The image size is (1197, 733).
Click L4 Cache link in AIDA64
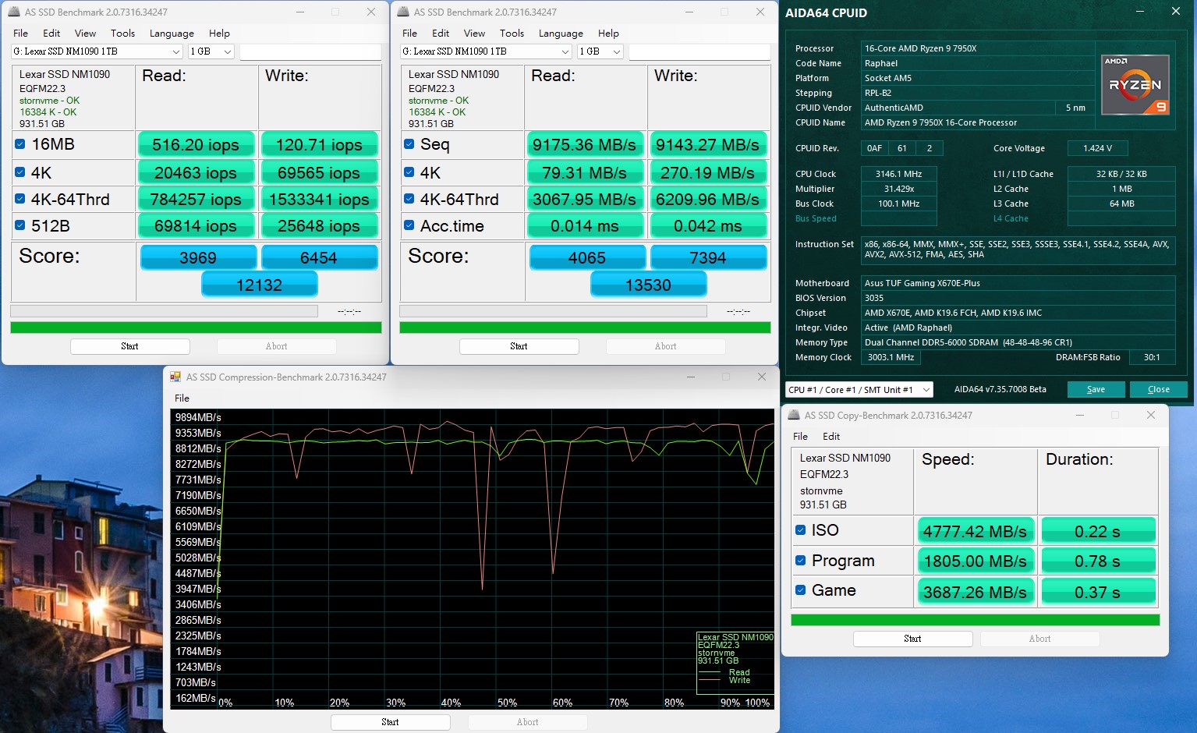1011,218
